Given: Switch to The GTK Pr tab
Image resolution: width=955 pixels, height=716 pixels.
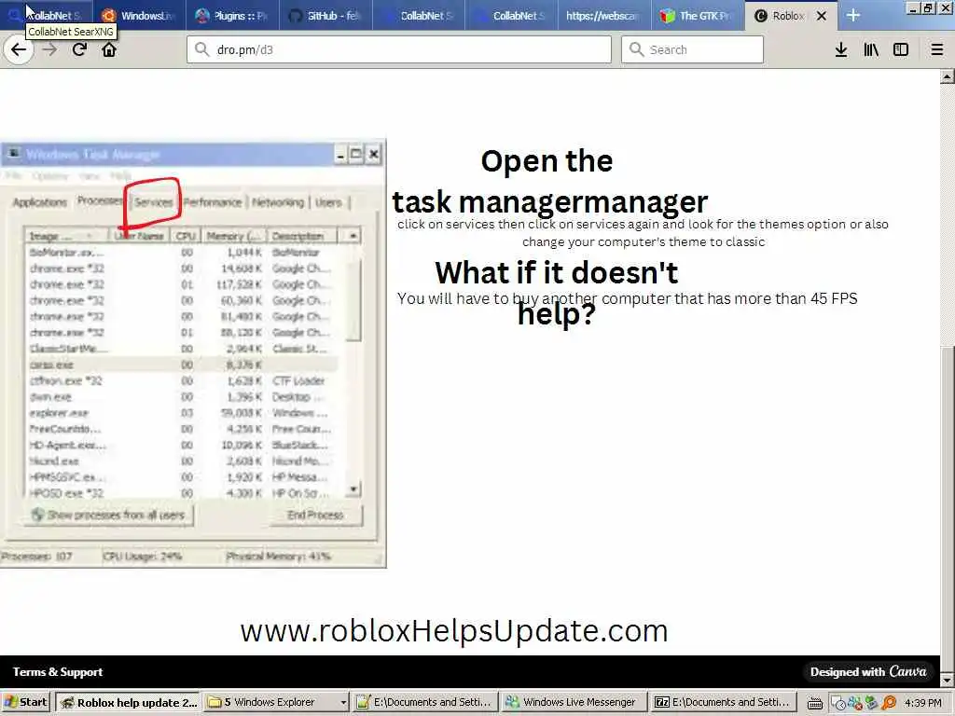Looking at the screenshot, I should tap(696, 16).
